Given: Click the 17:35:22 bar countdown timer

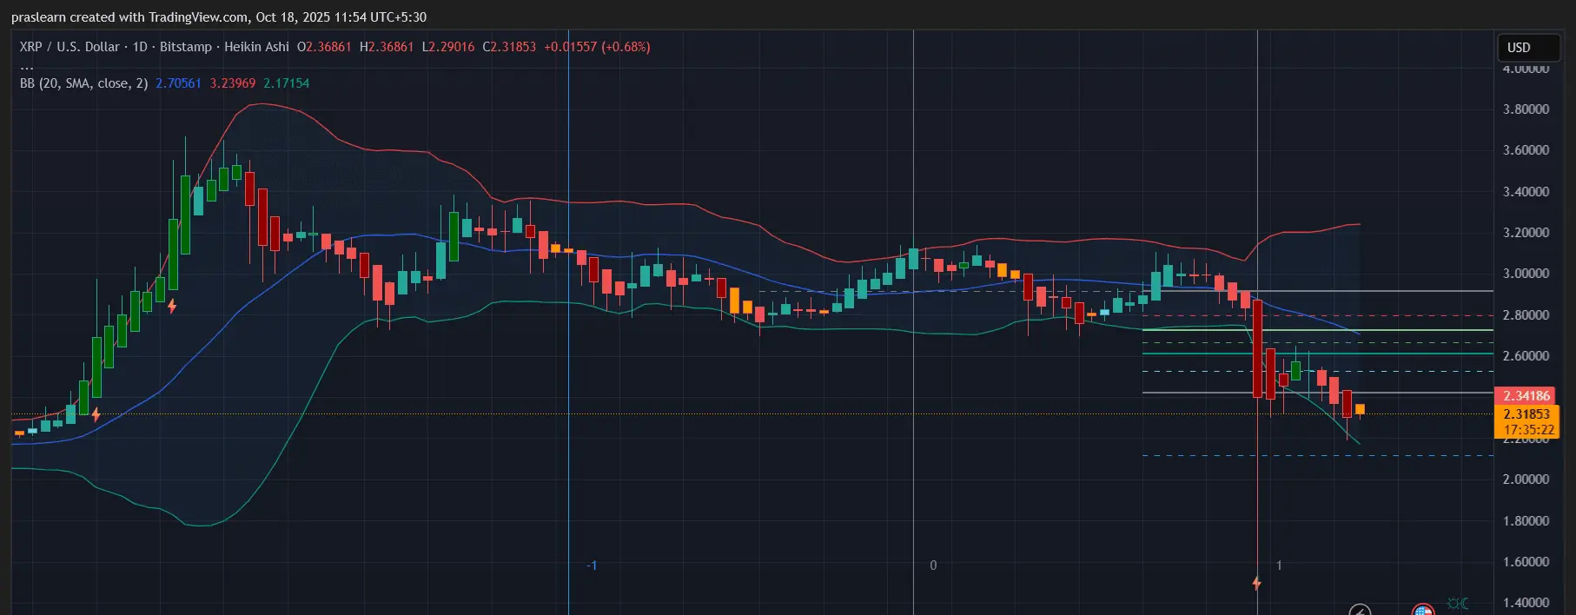Looking at the screenshot, I should coord(1528,430).
